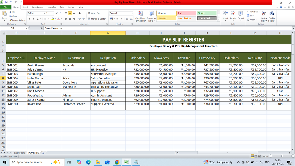Screen dimensions: 295x166
Task: Switch to the Data tab
Action: pos(62,7)
